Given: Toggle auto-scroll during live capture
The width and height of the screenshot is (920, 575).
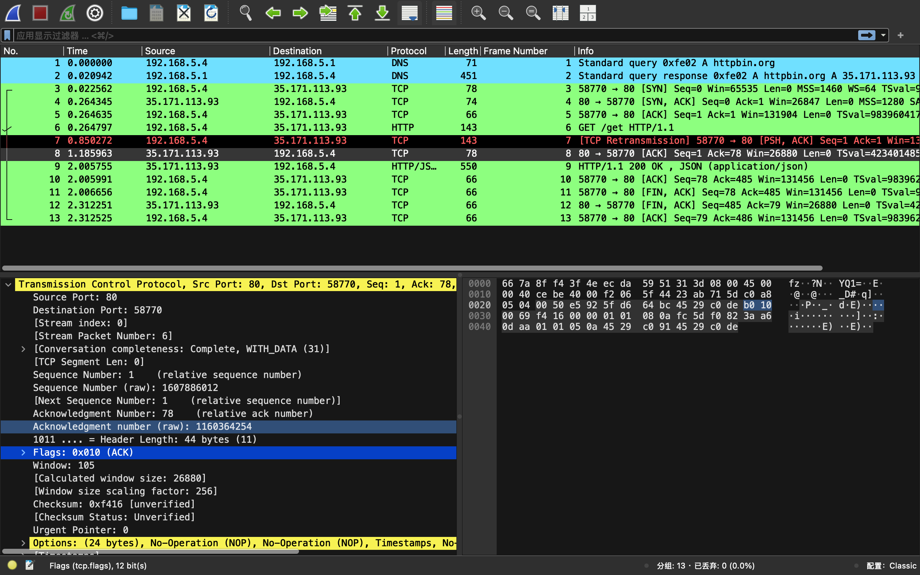Looking at the screenshot, I should pyautogui.click(x=410, y=13).
